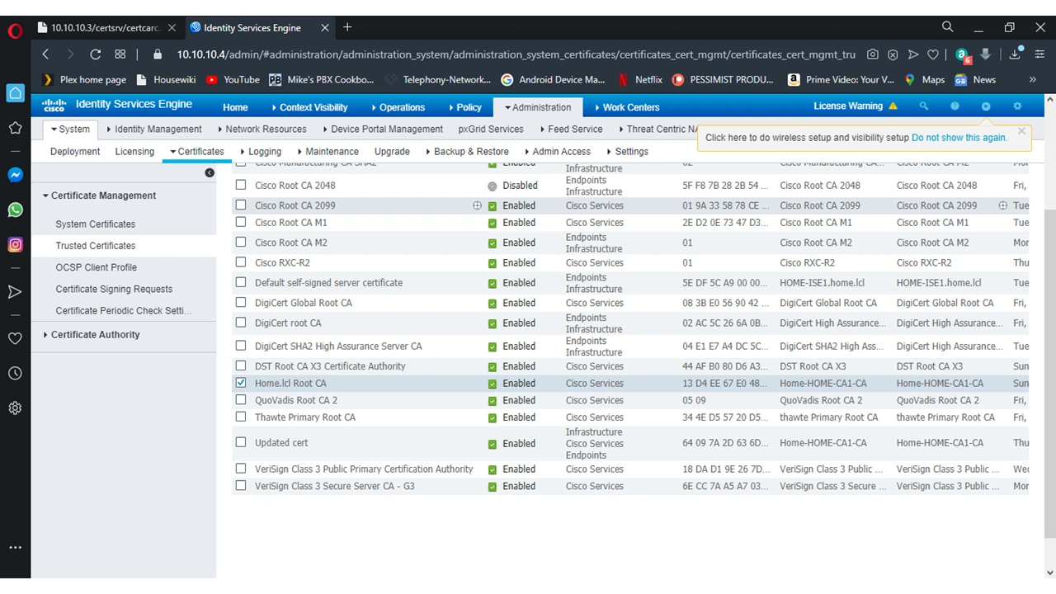1056x594 pixels.
Task: Switch to the 10.10.10.3 certsrv browser tab
Action: tap(106, 27)
